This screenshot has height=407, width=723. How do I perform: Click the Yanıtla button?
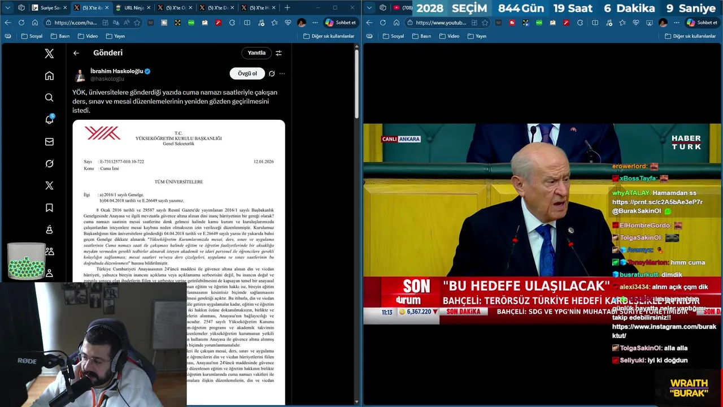tap(256, 53)
